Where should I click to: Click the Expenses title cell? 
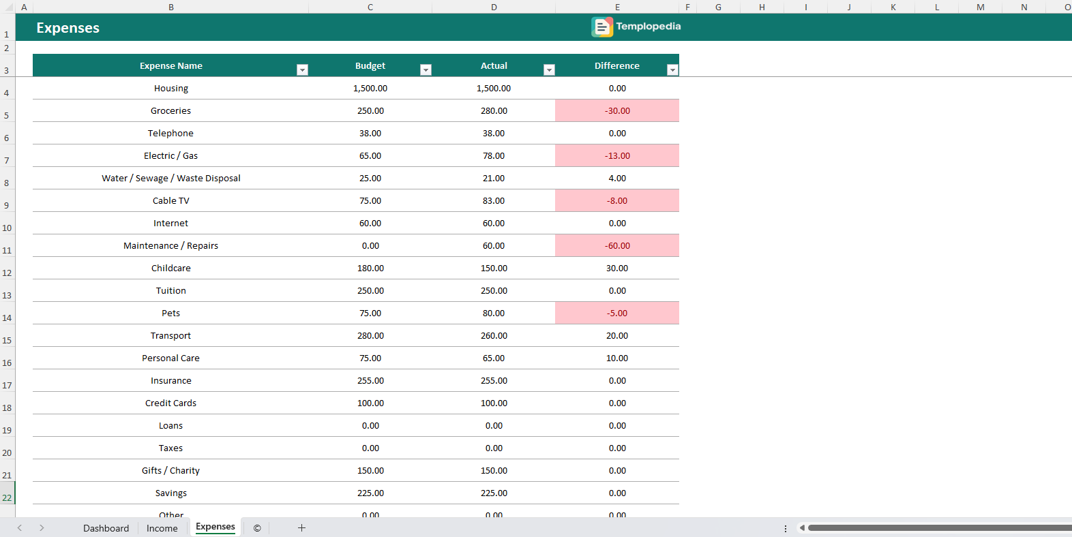click(68, 28)
